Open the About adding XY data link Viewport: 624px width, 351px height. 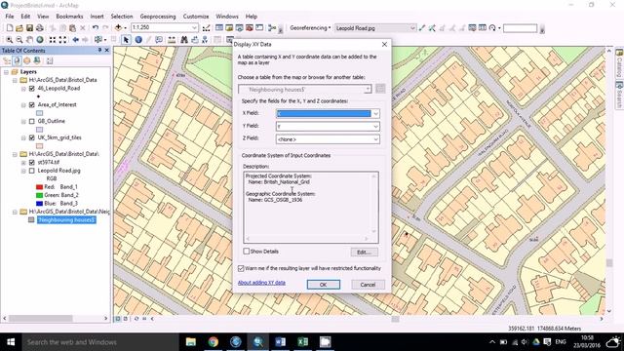[261, 283]
